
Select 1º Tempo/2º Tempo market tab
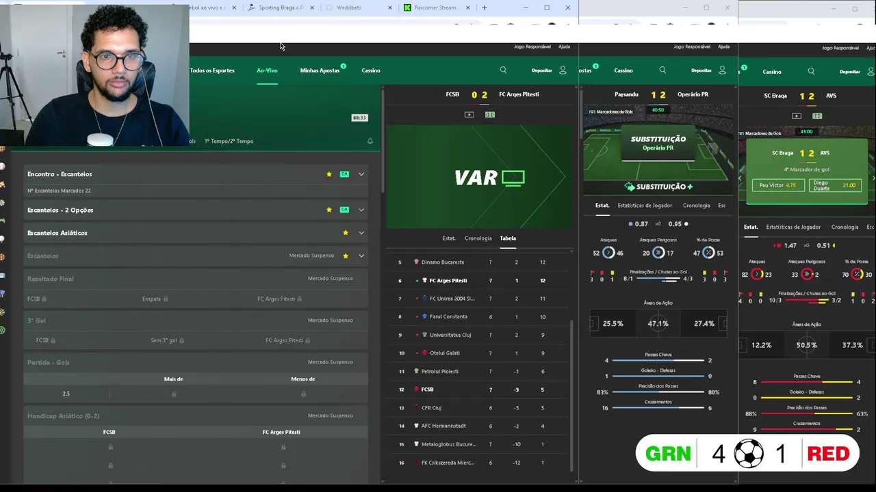click(x=229, y=141)
